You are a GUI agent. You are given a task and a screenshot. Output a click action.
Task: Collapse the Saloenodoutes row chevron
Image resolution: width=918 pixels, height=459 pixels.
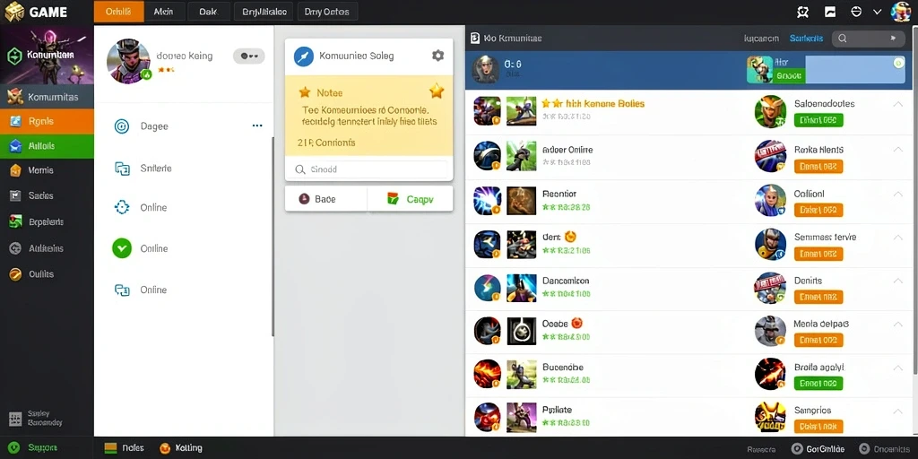coord(897,104)
